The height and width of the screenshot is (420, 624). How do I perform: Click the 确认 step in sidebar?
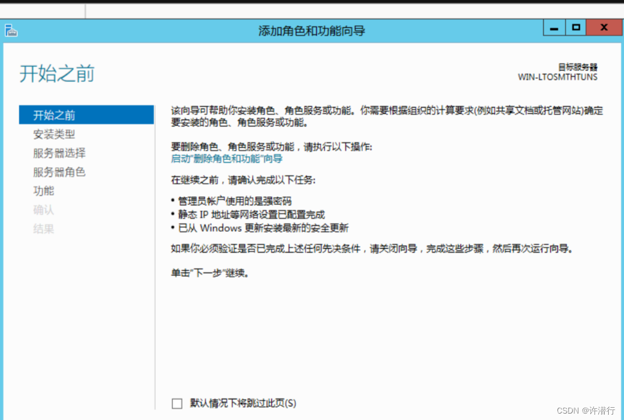[44, 210]
